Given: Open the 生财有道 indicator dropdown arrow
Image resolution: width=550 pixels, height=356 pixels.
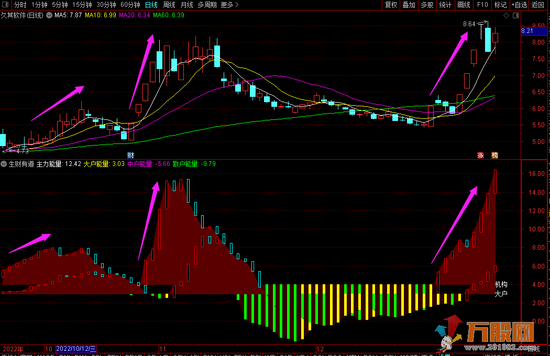Looking at the screenshot, I should pos(4,164).
